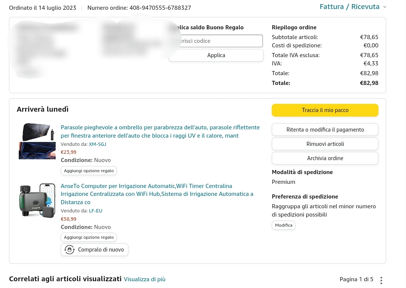Click the Rimuovi articoli button
406x288 pixels.
[x=325, y=144]
